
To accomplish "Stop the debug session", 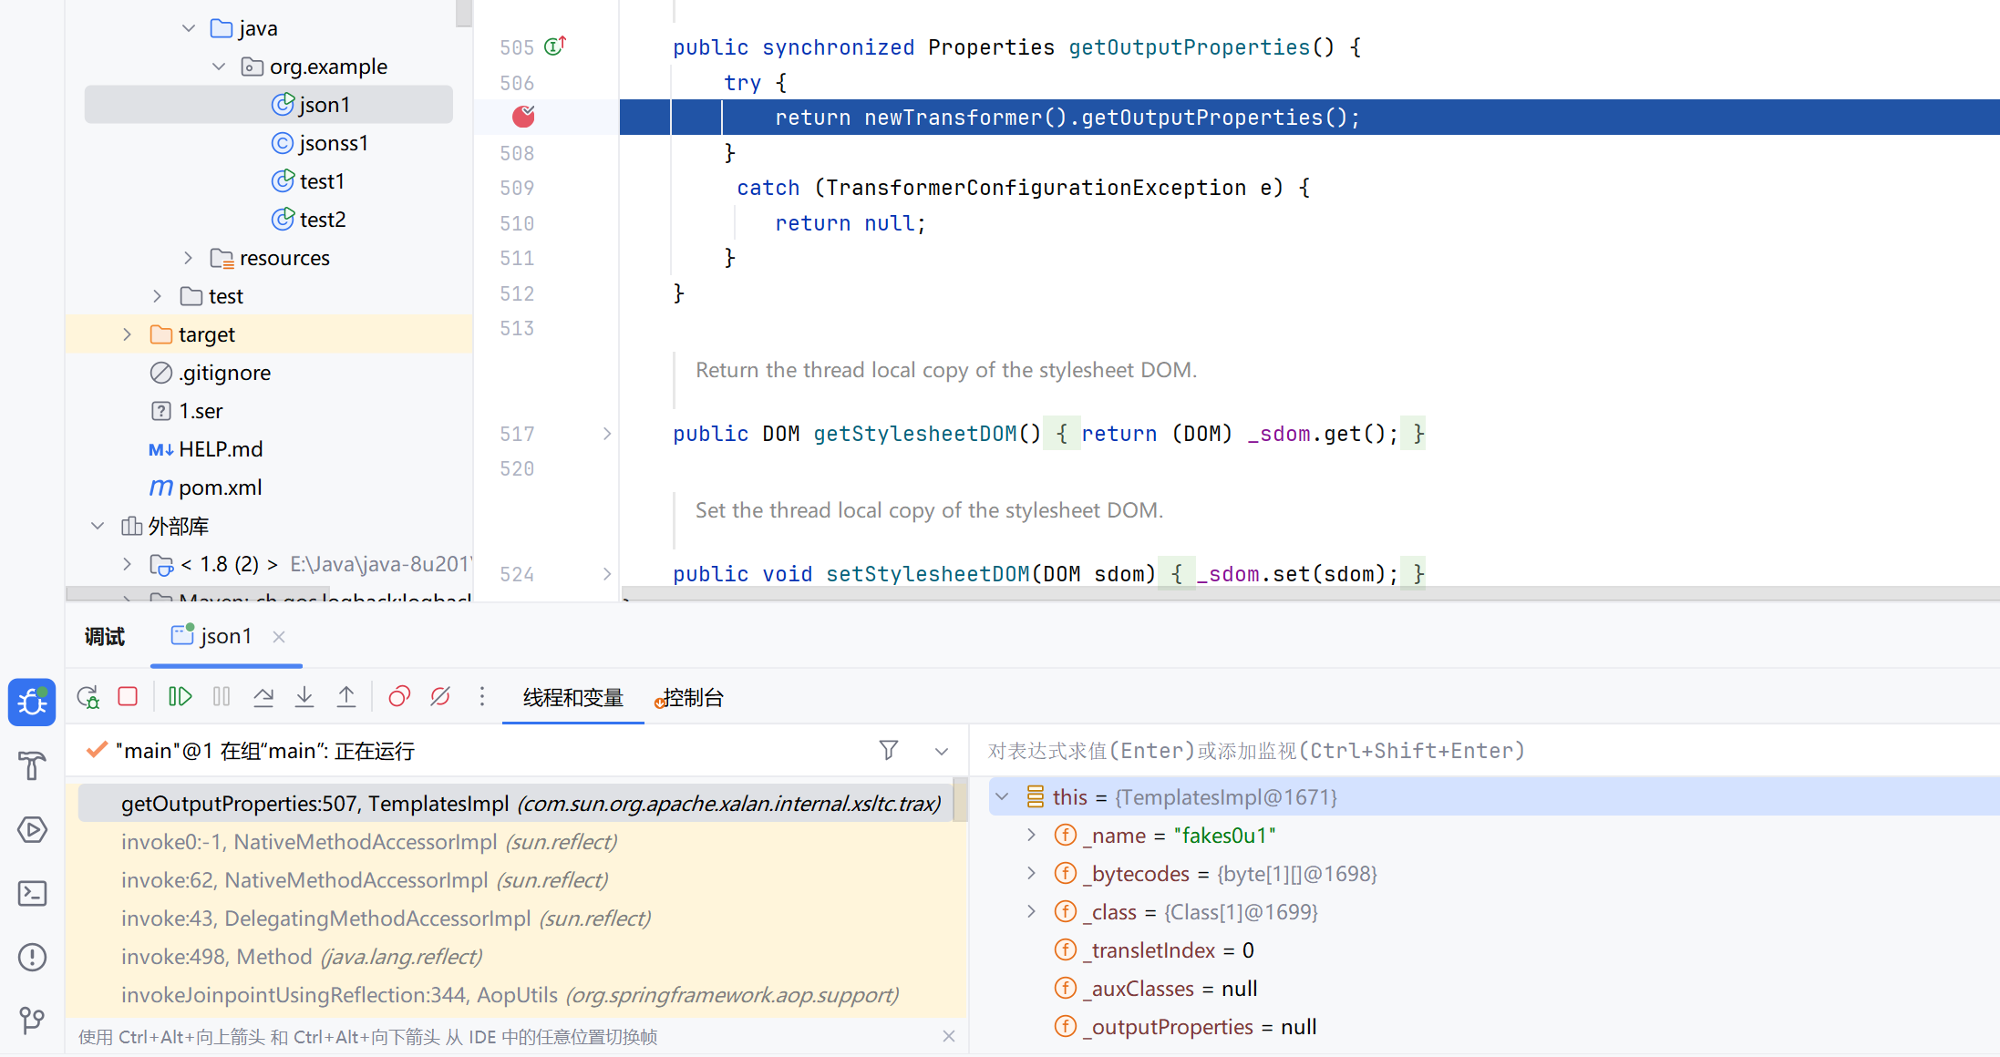I will coord(128,697).
